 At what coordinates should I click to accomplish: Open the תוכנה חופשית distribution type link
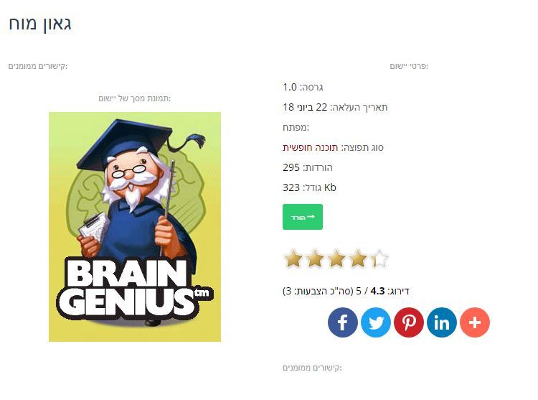click(x=310, y=148)
